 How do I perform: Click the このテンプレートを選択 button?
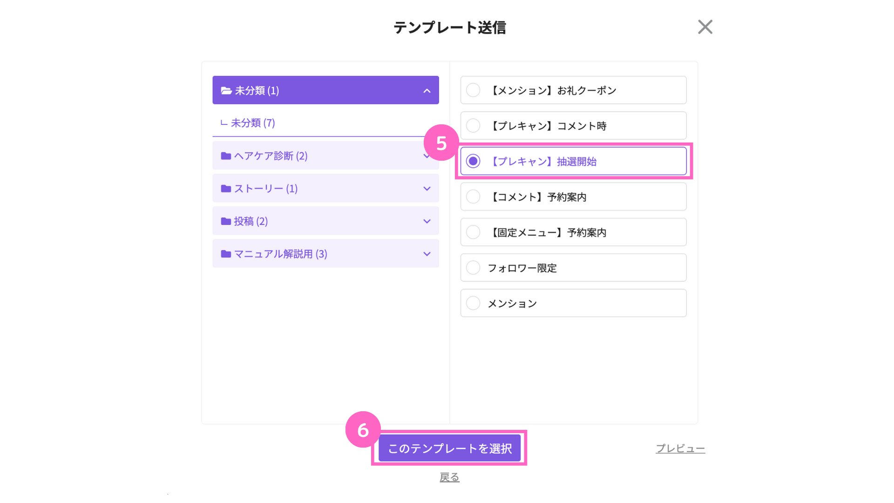tap(449, 448)
